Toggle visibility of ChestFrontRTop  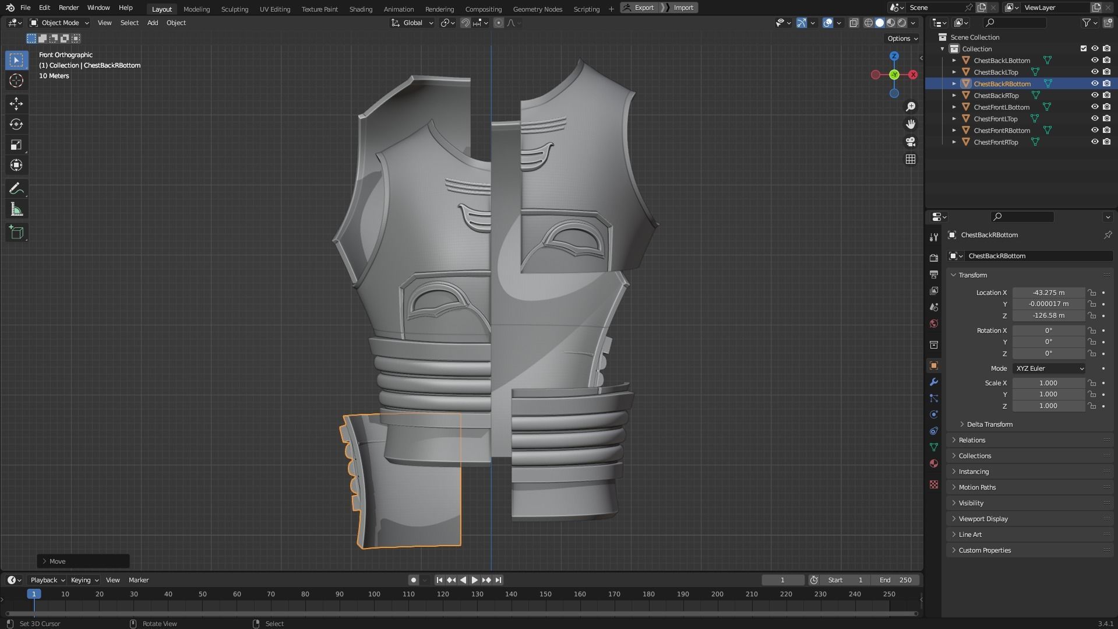point(1094,142)
